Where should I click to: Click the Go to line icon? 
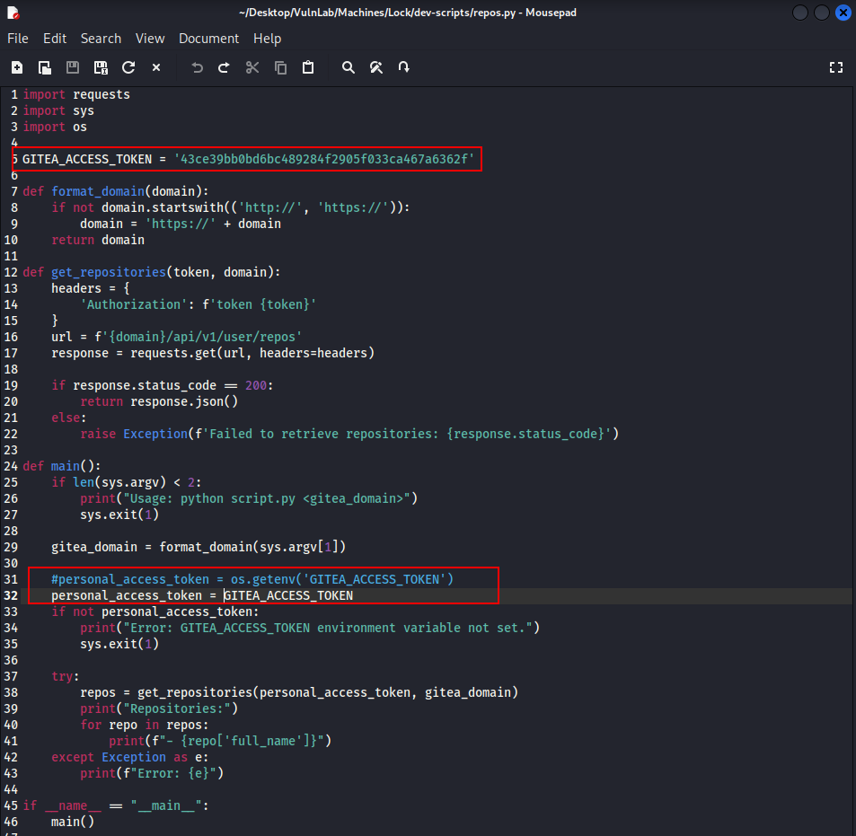(404, 67)
